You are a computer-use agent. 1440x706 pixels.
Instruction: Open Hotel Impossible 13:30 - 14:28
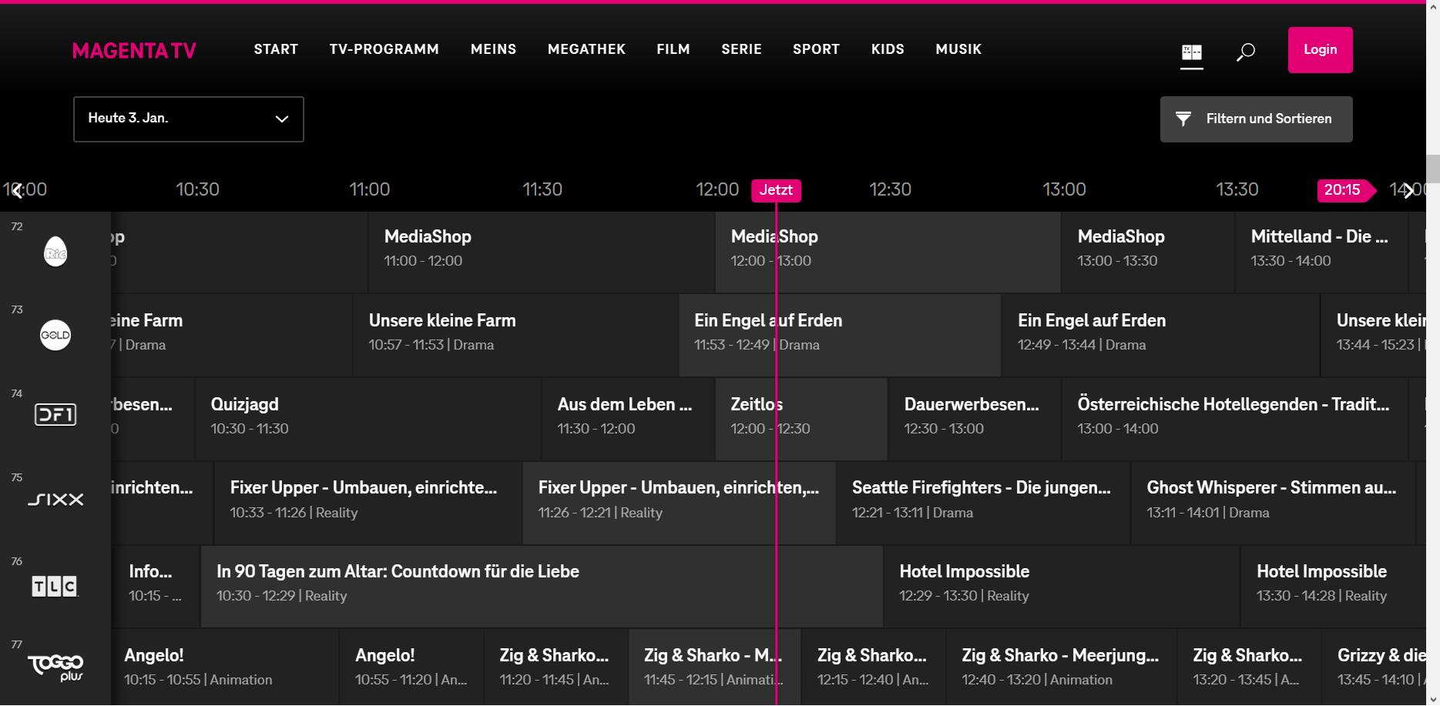[1334, 587]
